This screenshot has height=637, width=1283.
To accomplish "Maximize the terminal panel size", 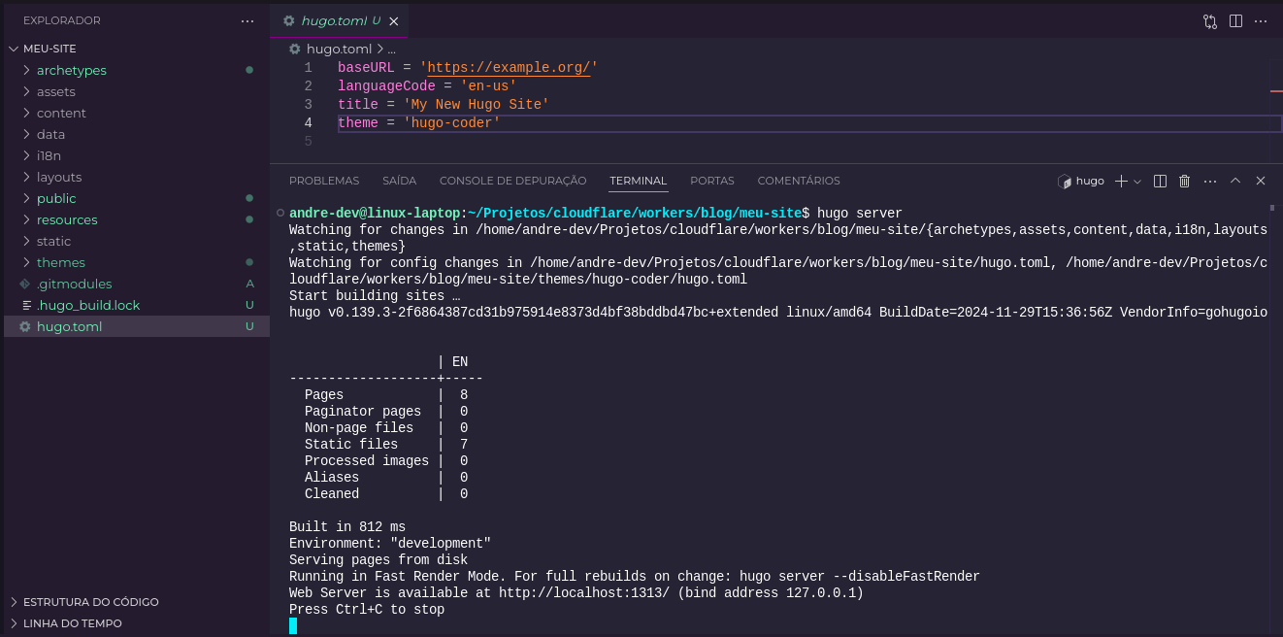I will [x=1235, y=181].
